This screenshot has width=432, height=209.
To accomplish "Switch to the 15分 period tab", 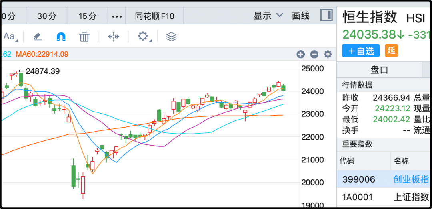I will 88,16.
